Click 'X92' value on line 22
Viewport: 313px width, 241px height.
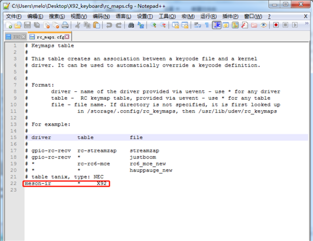102,183
